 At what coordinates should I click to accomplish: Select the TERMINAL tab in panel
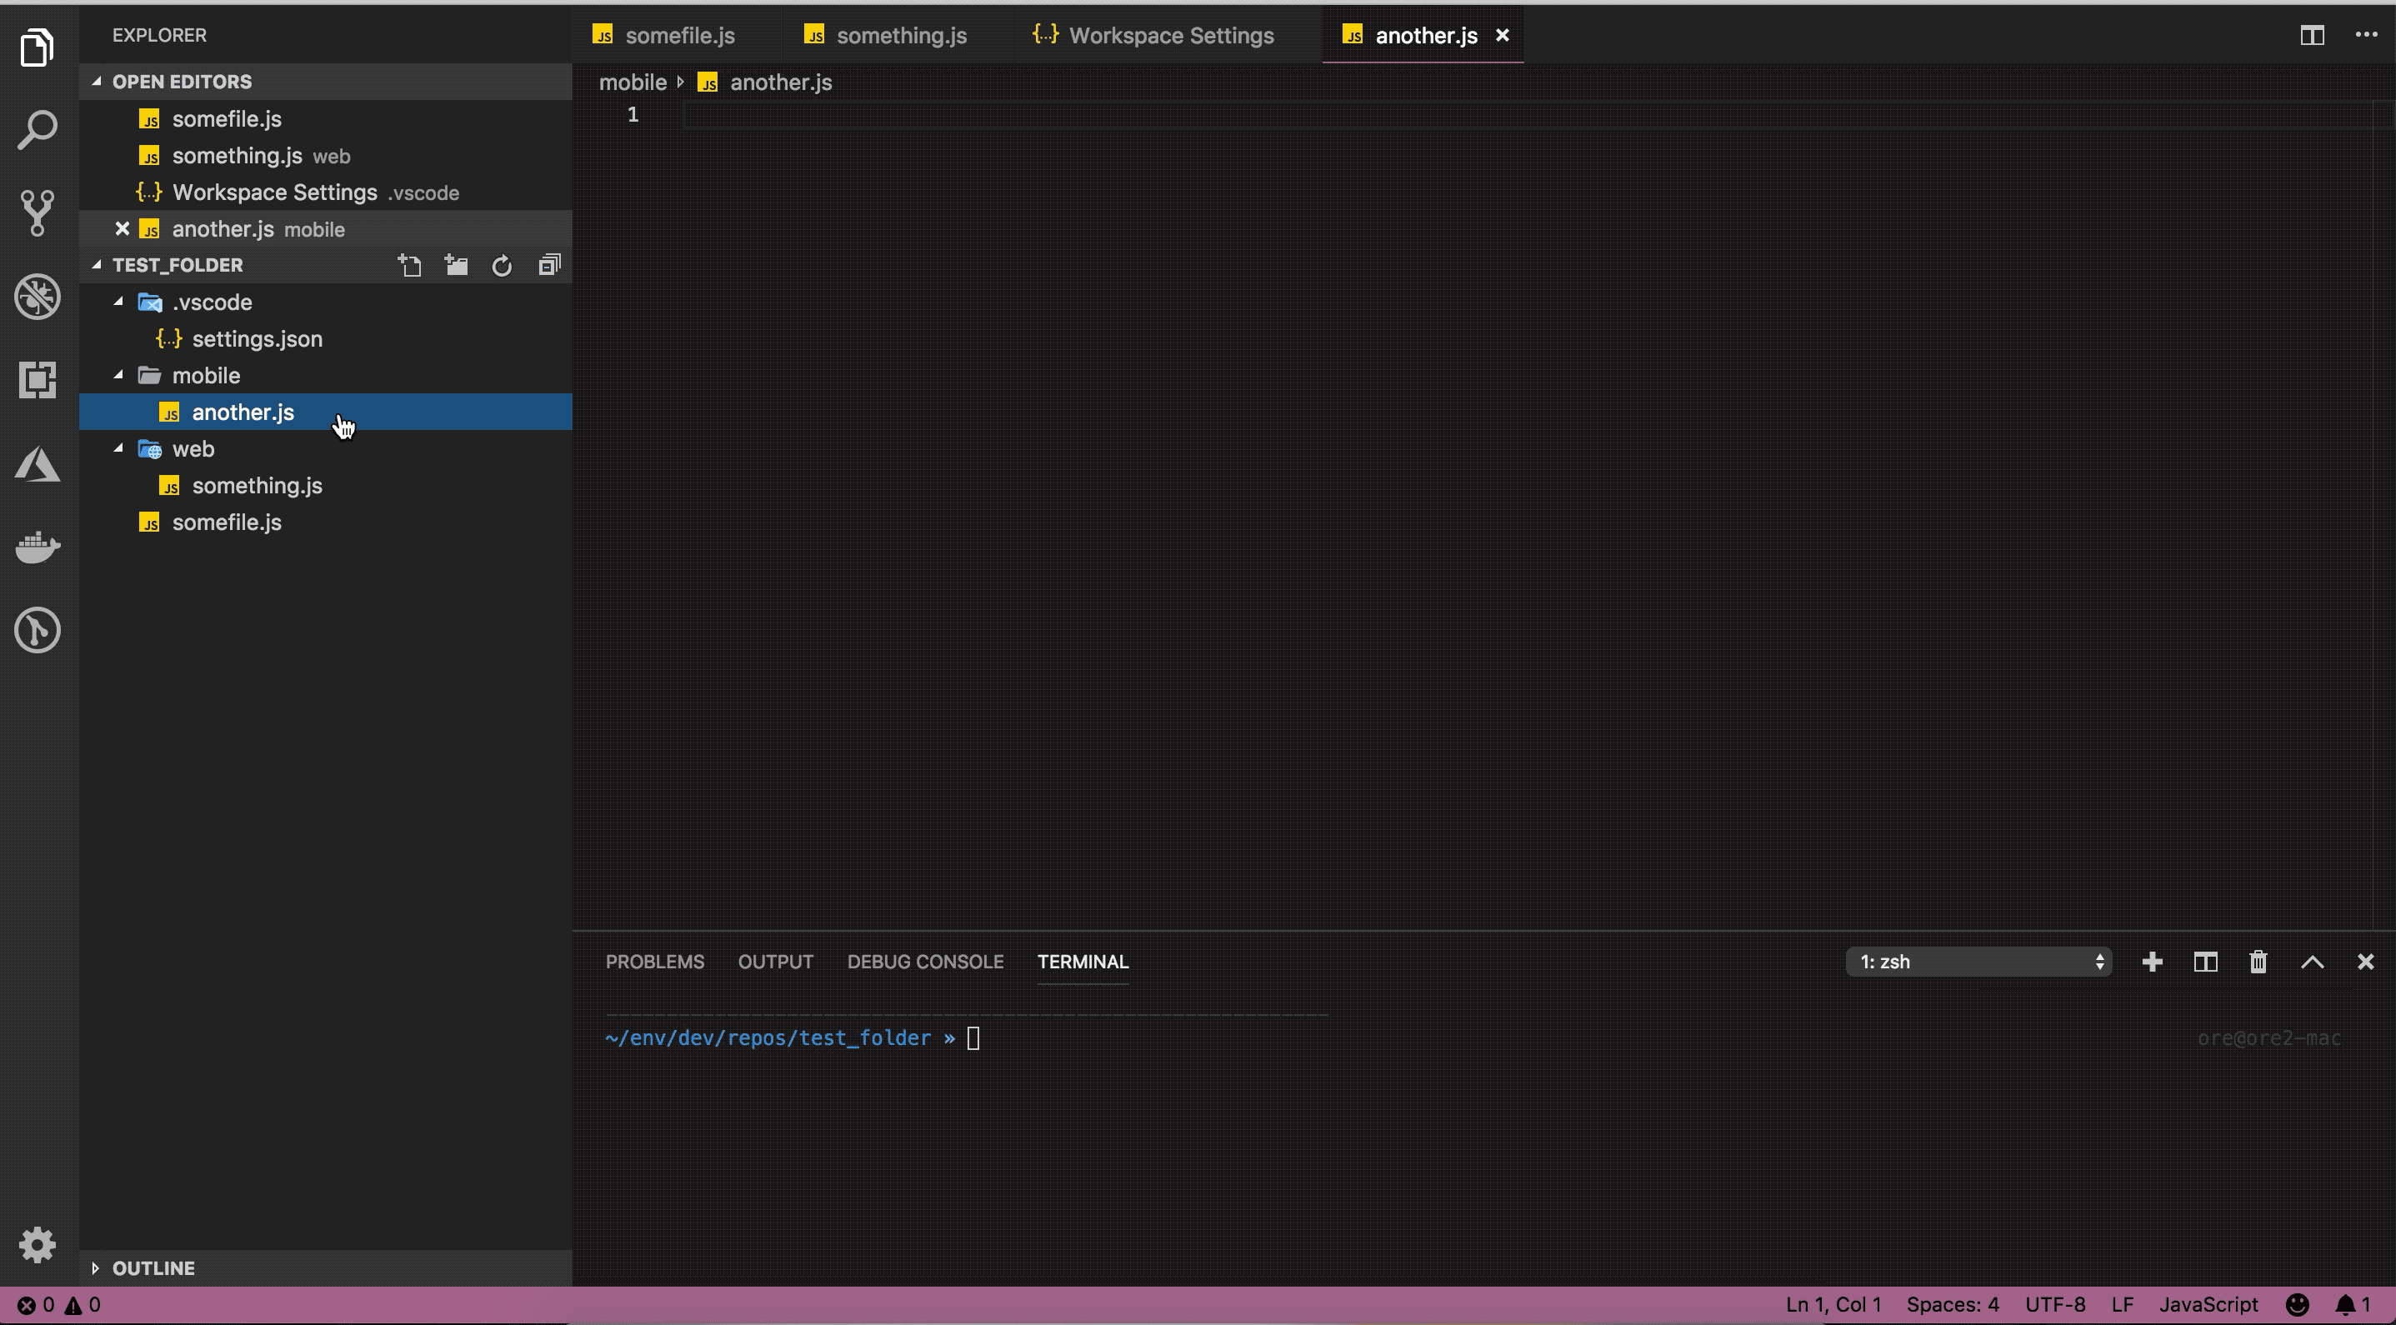click(x=1083, y=961)
